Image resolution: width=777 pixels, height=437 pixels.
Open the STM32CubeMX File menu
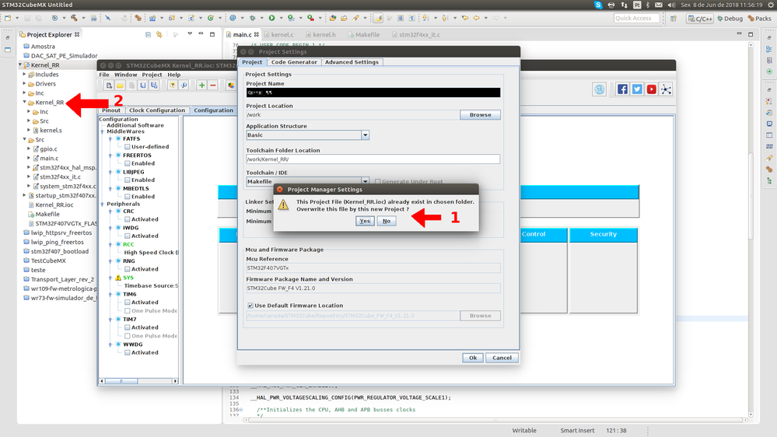[104, 75]
